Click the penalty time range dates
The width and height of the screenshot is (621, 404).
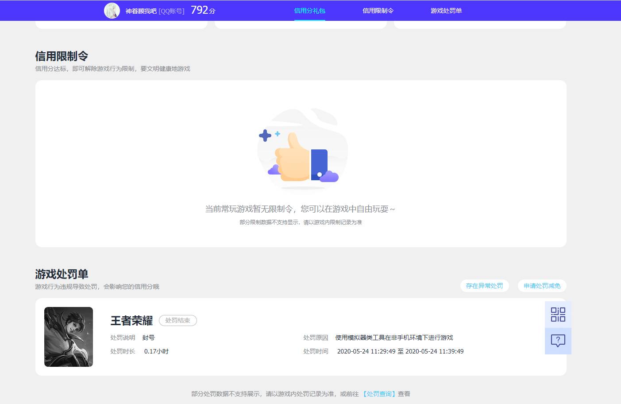(x=400, y=351)
